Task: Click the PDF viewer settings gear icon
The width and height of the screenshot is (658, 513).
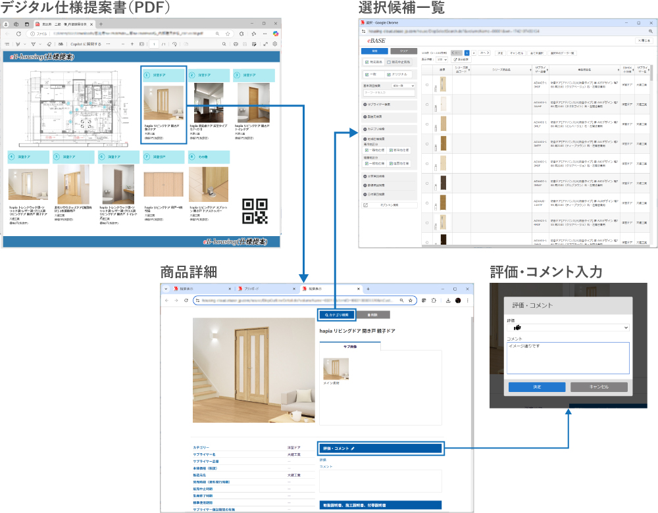Action: [274, 44]
